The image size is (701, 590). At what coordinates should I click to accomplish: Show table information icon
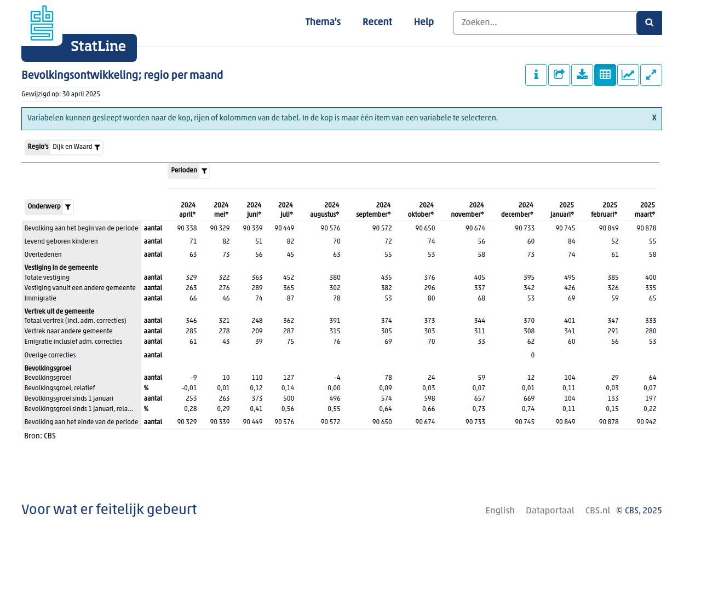point(536,75)
